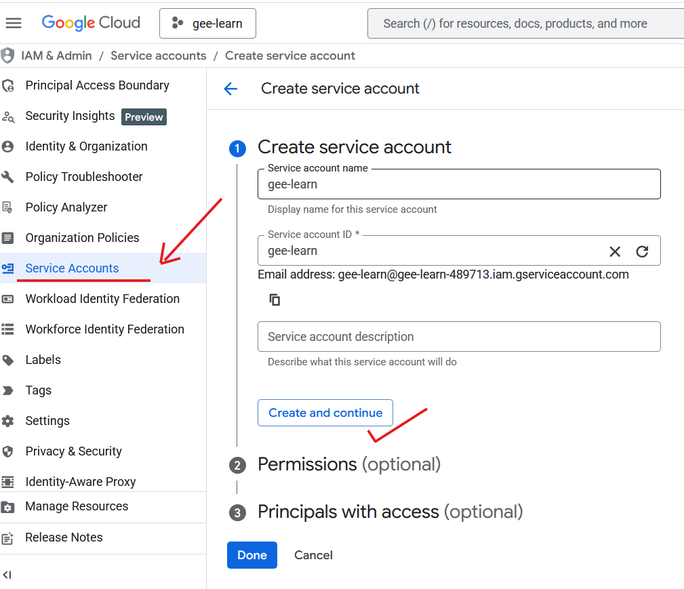Click the Create and continue button
The height and width of the screenshot is (589, 684).
tap(325, 412)
